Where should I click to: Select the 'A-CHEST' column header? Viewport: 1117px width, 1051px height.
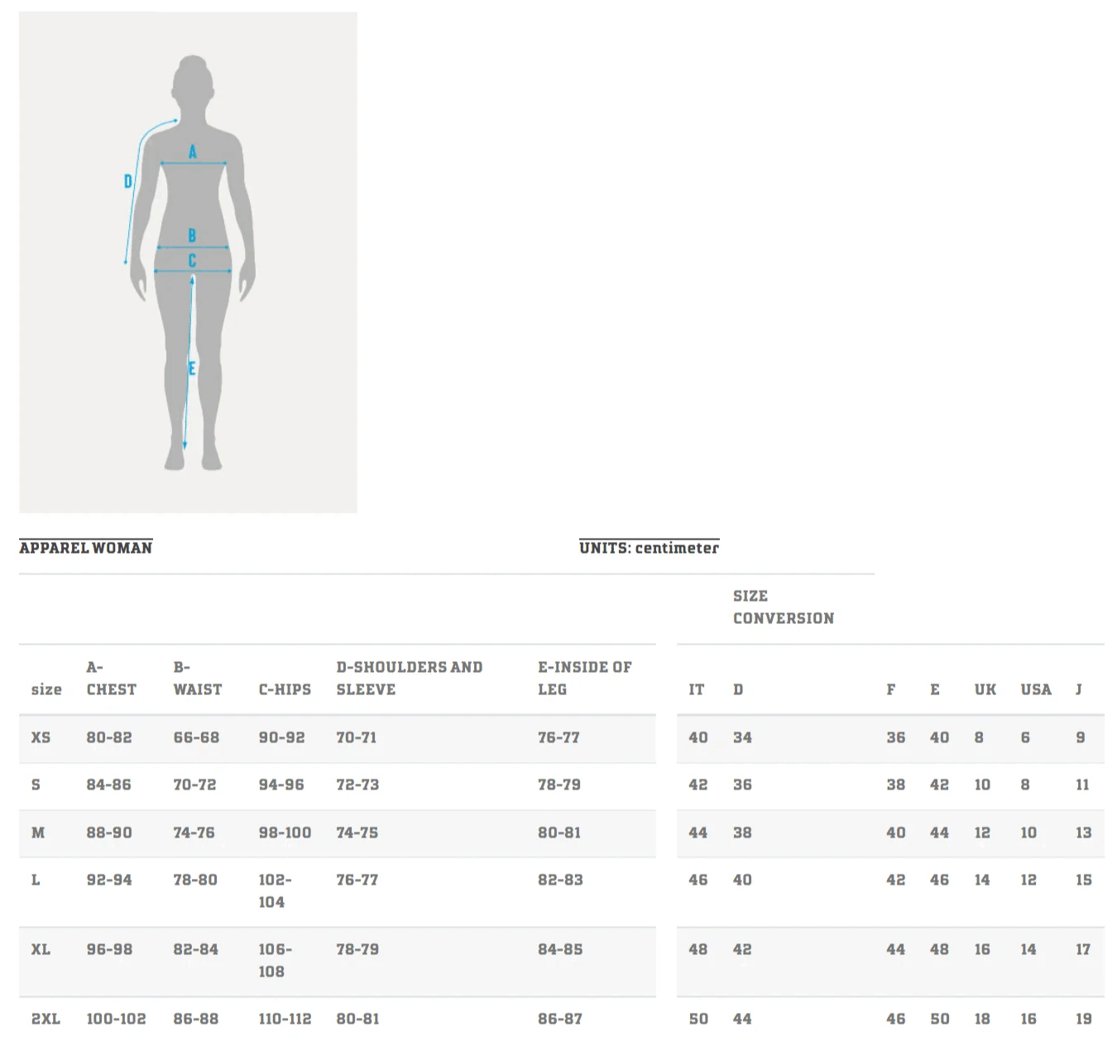point(112,679)
